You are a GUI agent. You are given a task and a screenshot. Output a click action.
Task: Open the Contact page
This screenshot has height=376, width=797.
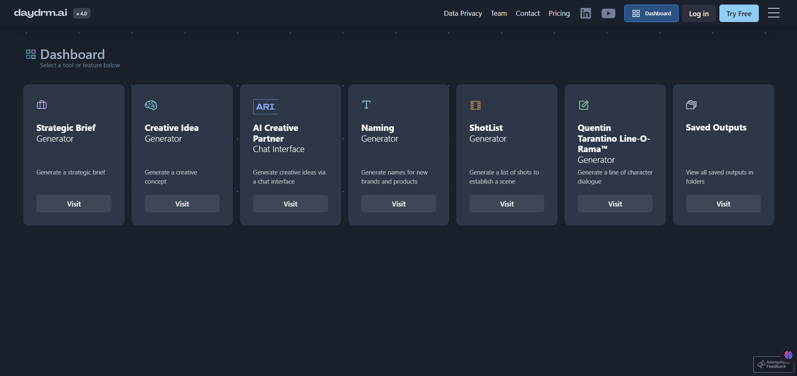pos(528,13)
